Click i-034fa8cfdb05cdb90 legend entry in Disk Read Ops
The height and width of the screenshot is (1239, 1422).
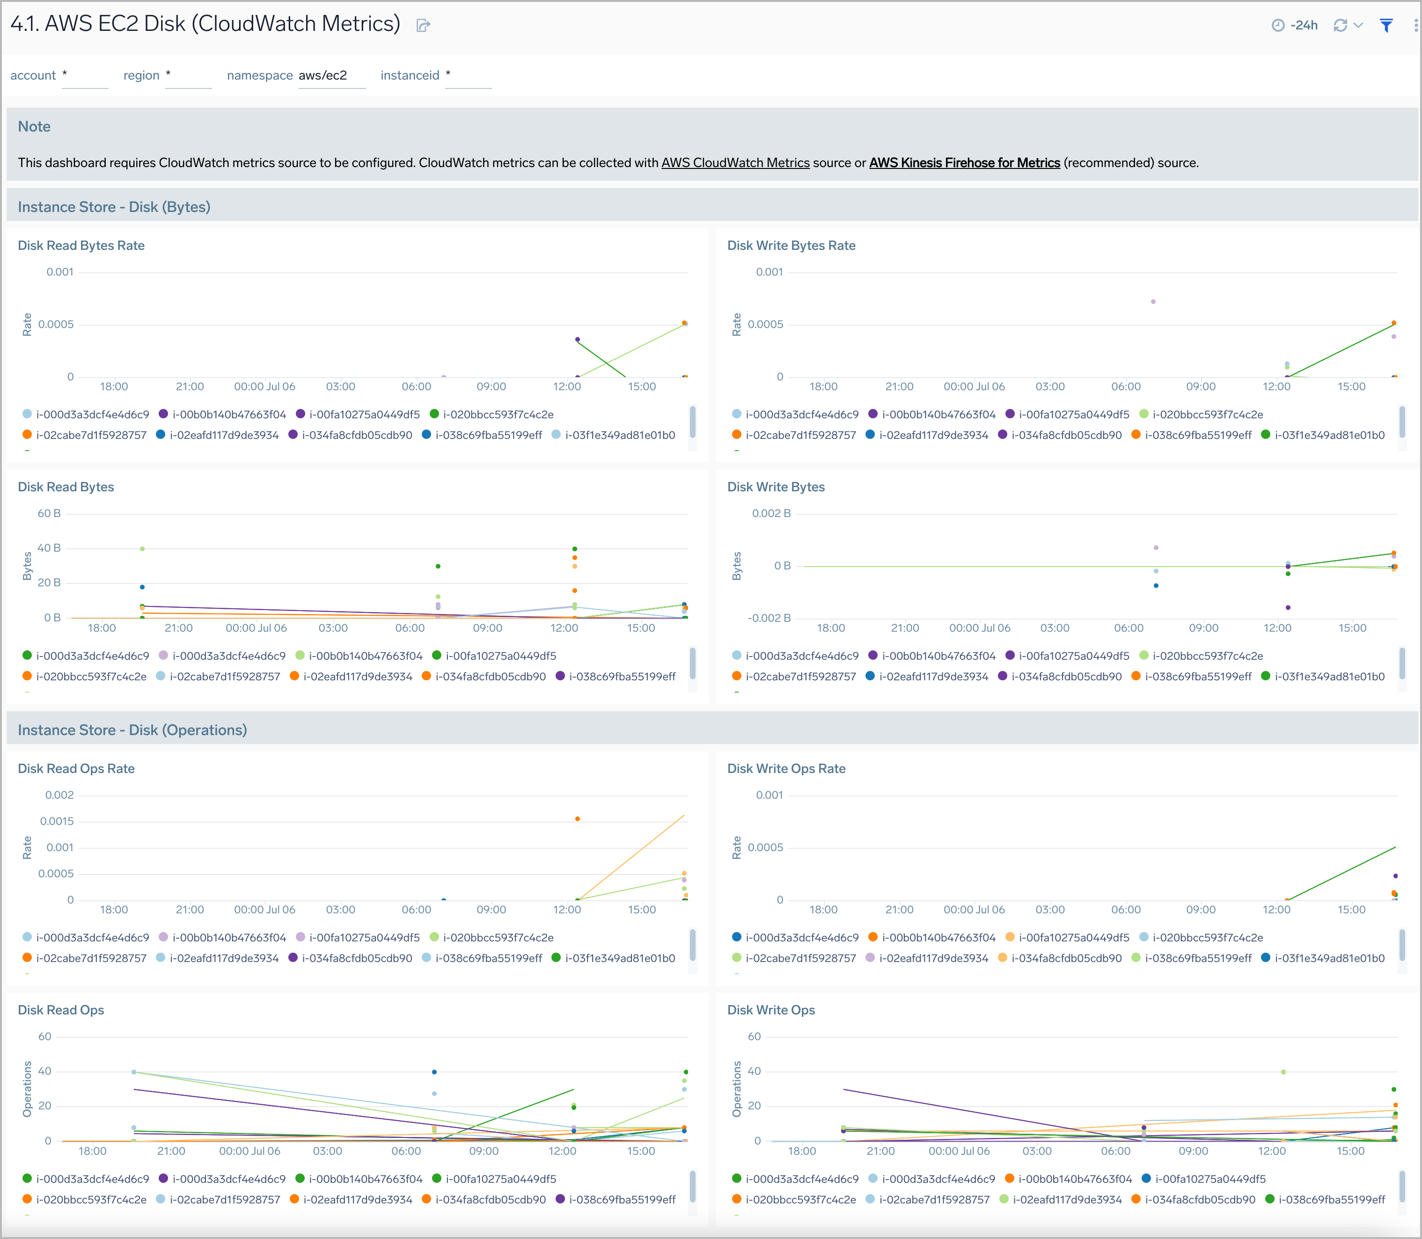coord(484,1200)
